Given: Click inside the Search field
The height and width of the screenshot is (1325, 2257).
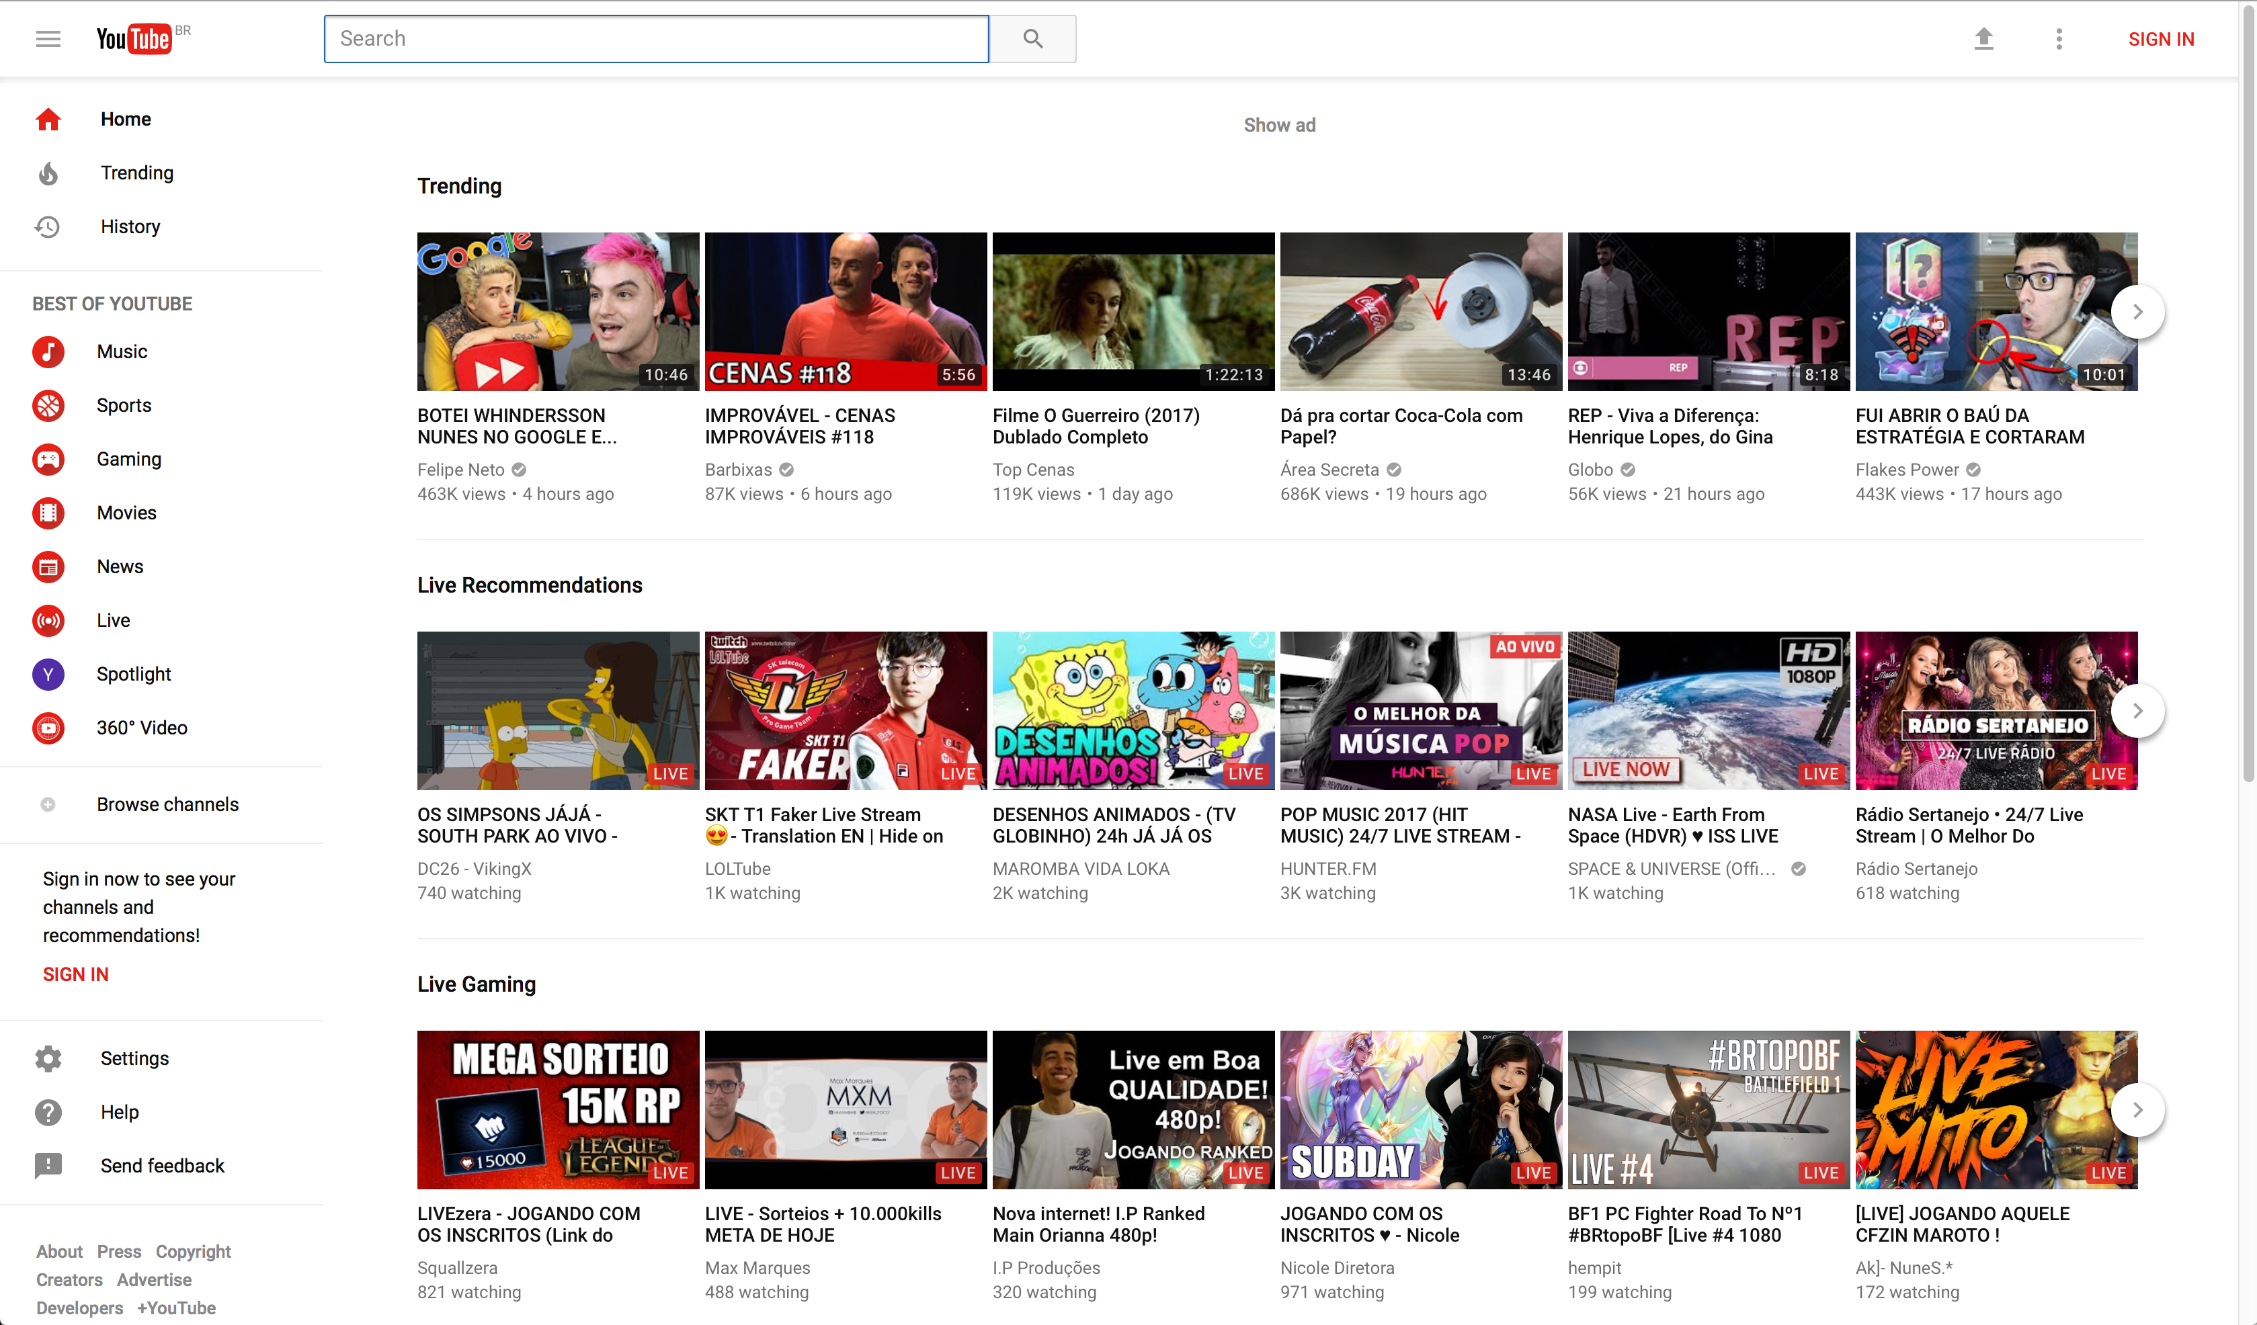Looking at the screenshot, I should tap(655, 38).
